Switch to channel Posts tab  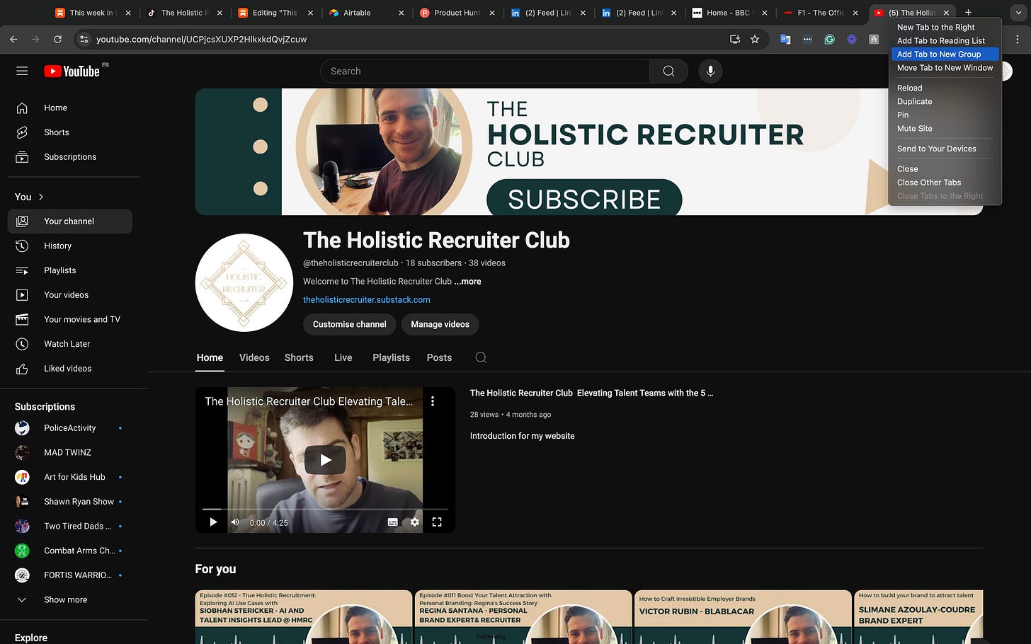pyautogui.click(x=439, y=357)
